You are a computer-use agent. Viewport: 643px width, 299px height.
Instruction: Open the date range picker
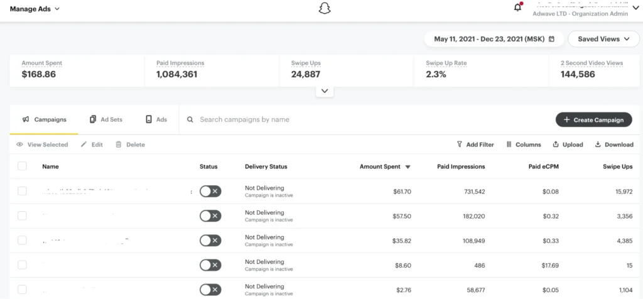point(494,39)
